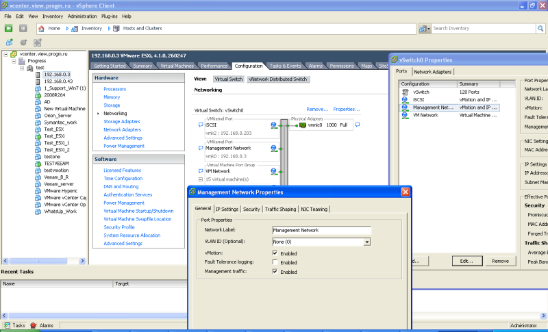
Task: Click the Home icon in navigation bar
Action: pyautogui.click(x=41, y=29)
